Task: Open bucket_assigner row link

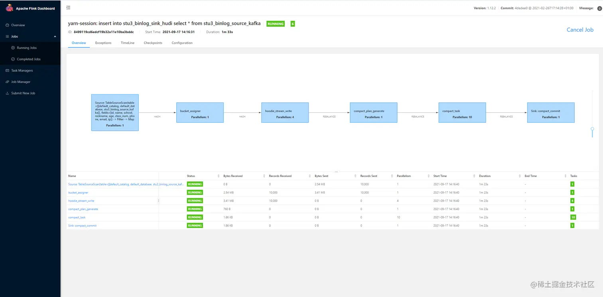Action: pos(78,193)
